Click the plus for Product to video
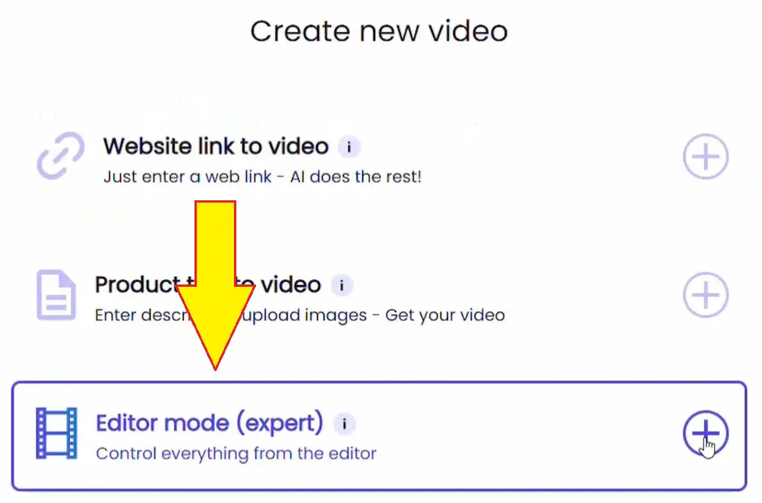The height and width of the screenshot is (503, 762). point(705,294)
